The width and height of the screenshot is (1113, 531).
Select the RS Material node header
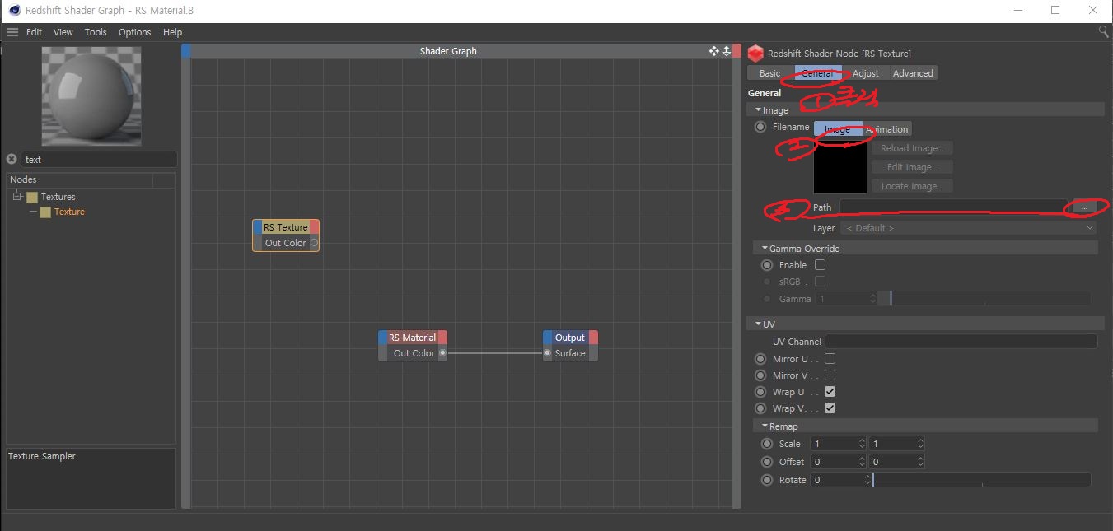point(413,338)
